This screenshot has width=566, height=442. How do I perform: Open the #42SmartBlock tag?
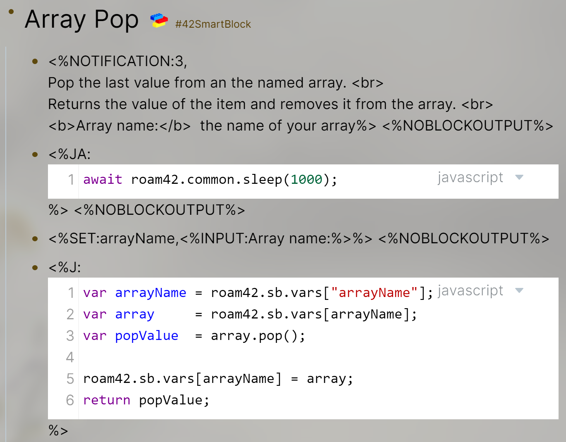(213, 24)
